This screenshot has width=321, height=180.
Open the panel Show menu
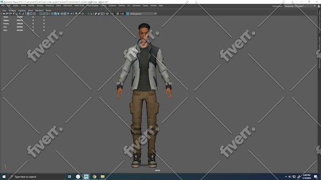point(31,10)
